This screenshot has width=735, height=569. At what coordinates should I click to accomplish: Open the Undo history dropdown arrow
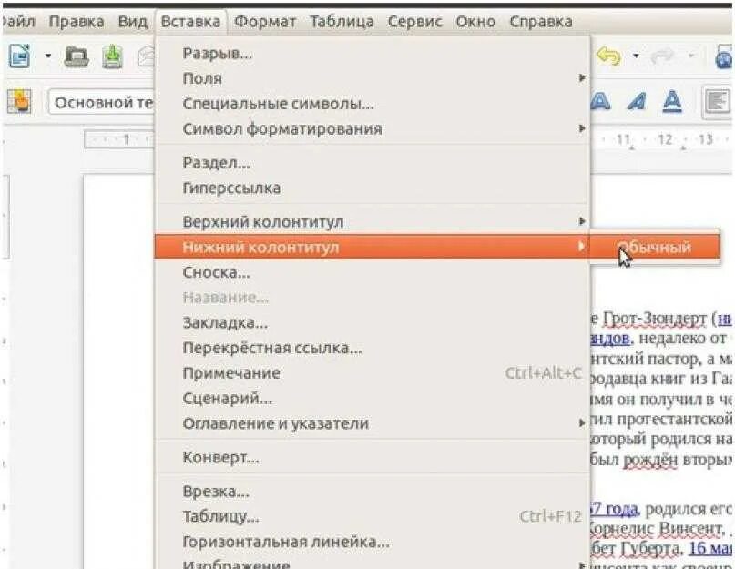(x=636, y=56)
